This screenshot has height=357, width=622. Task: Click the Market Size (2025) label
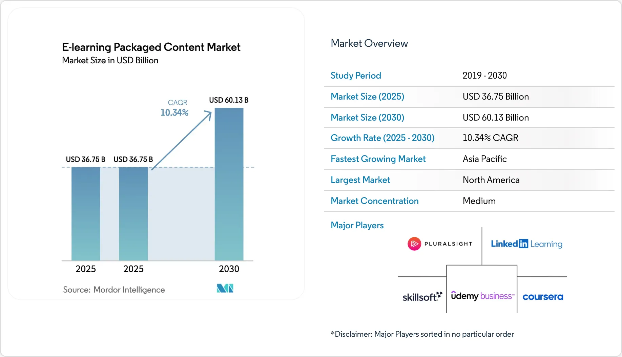(x=368, y=97)
